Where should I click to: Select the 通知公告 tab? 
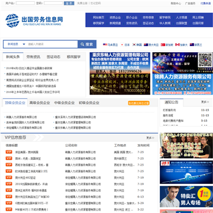coord(172,102)
